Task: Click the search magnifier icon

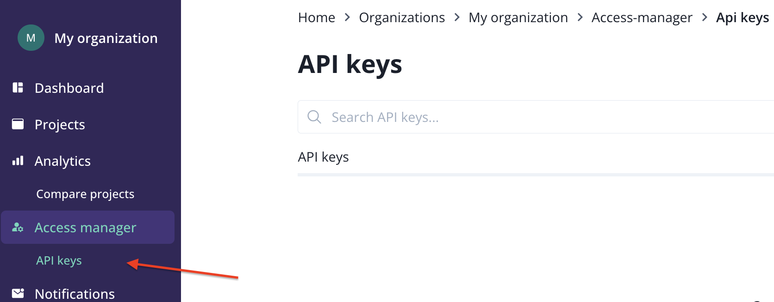Action: pyautogui.click(x=314, y=117)
